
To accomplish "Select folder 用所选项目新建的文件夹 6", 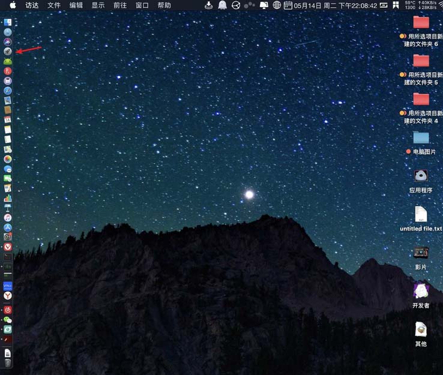I will pos(421,31).
